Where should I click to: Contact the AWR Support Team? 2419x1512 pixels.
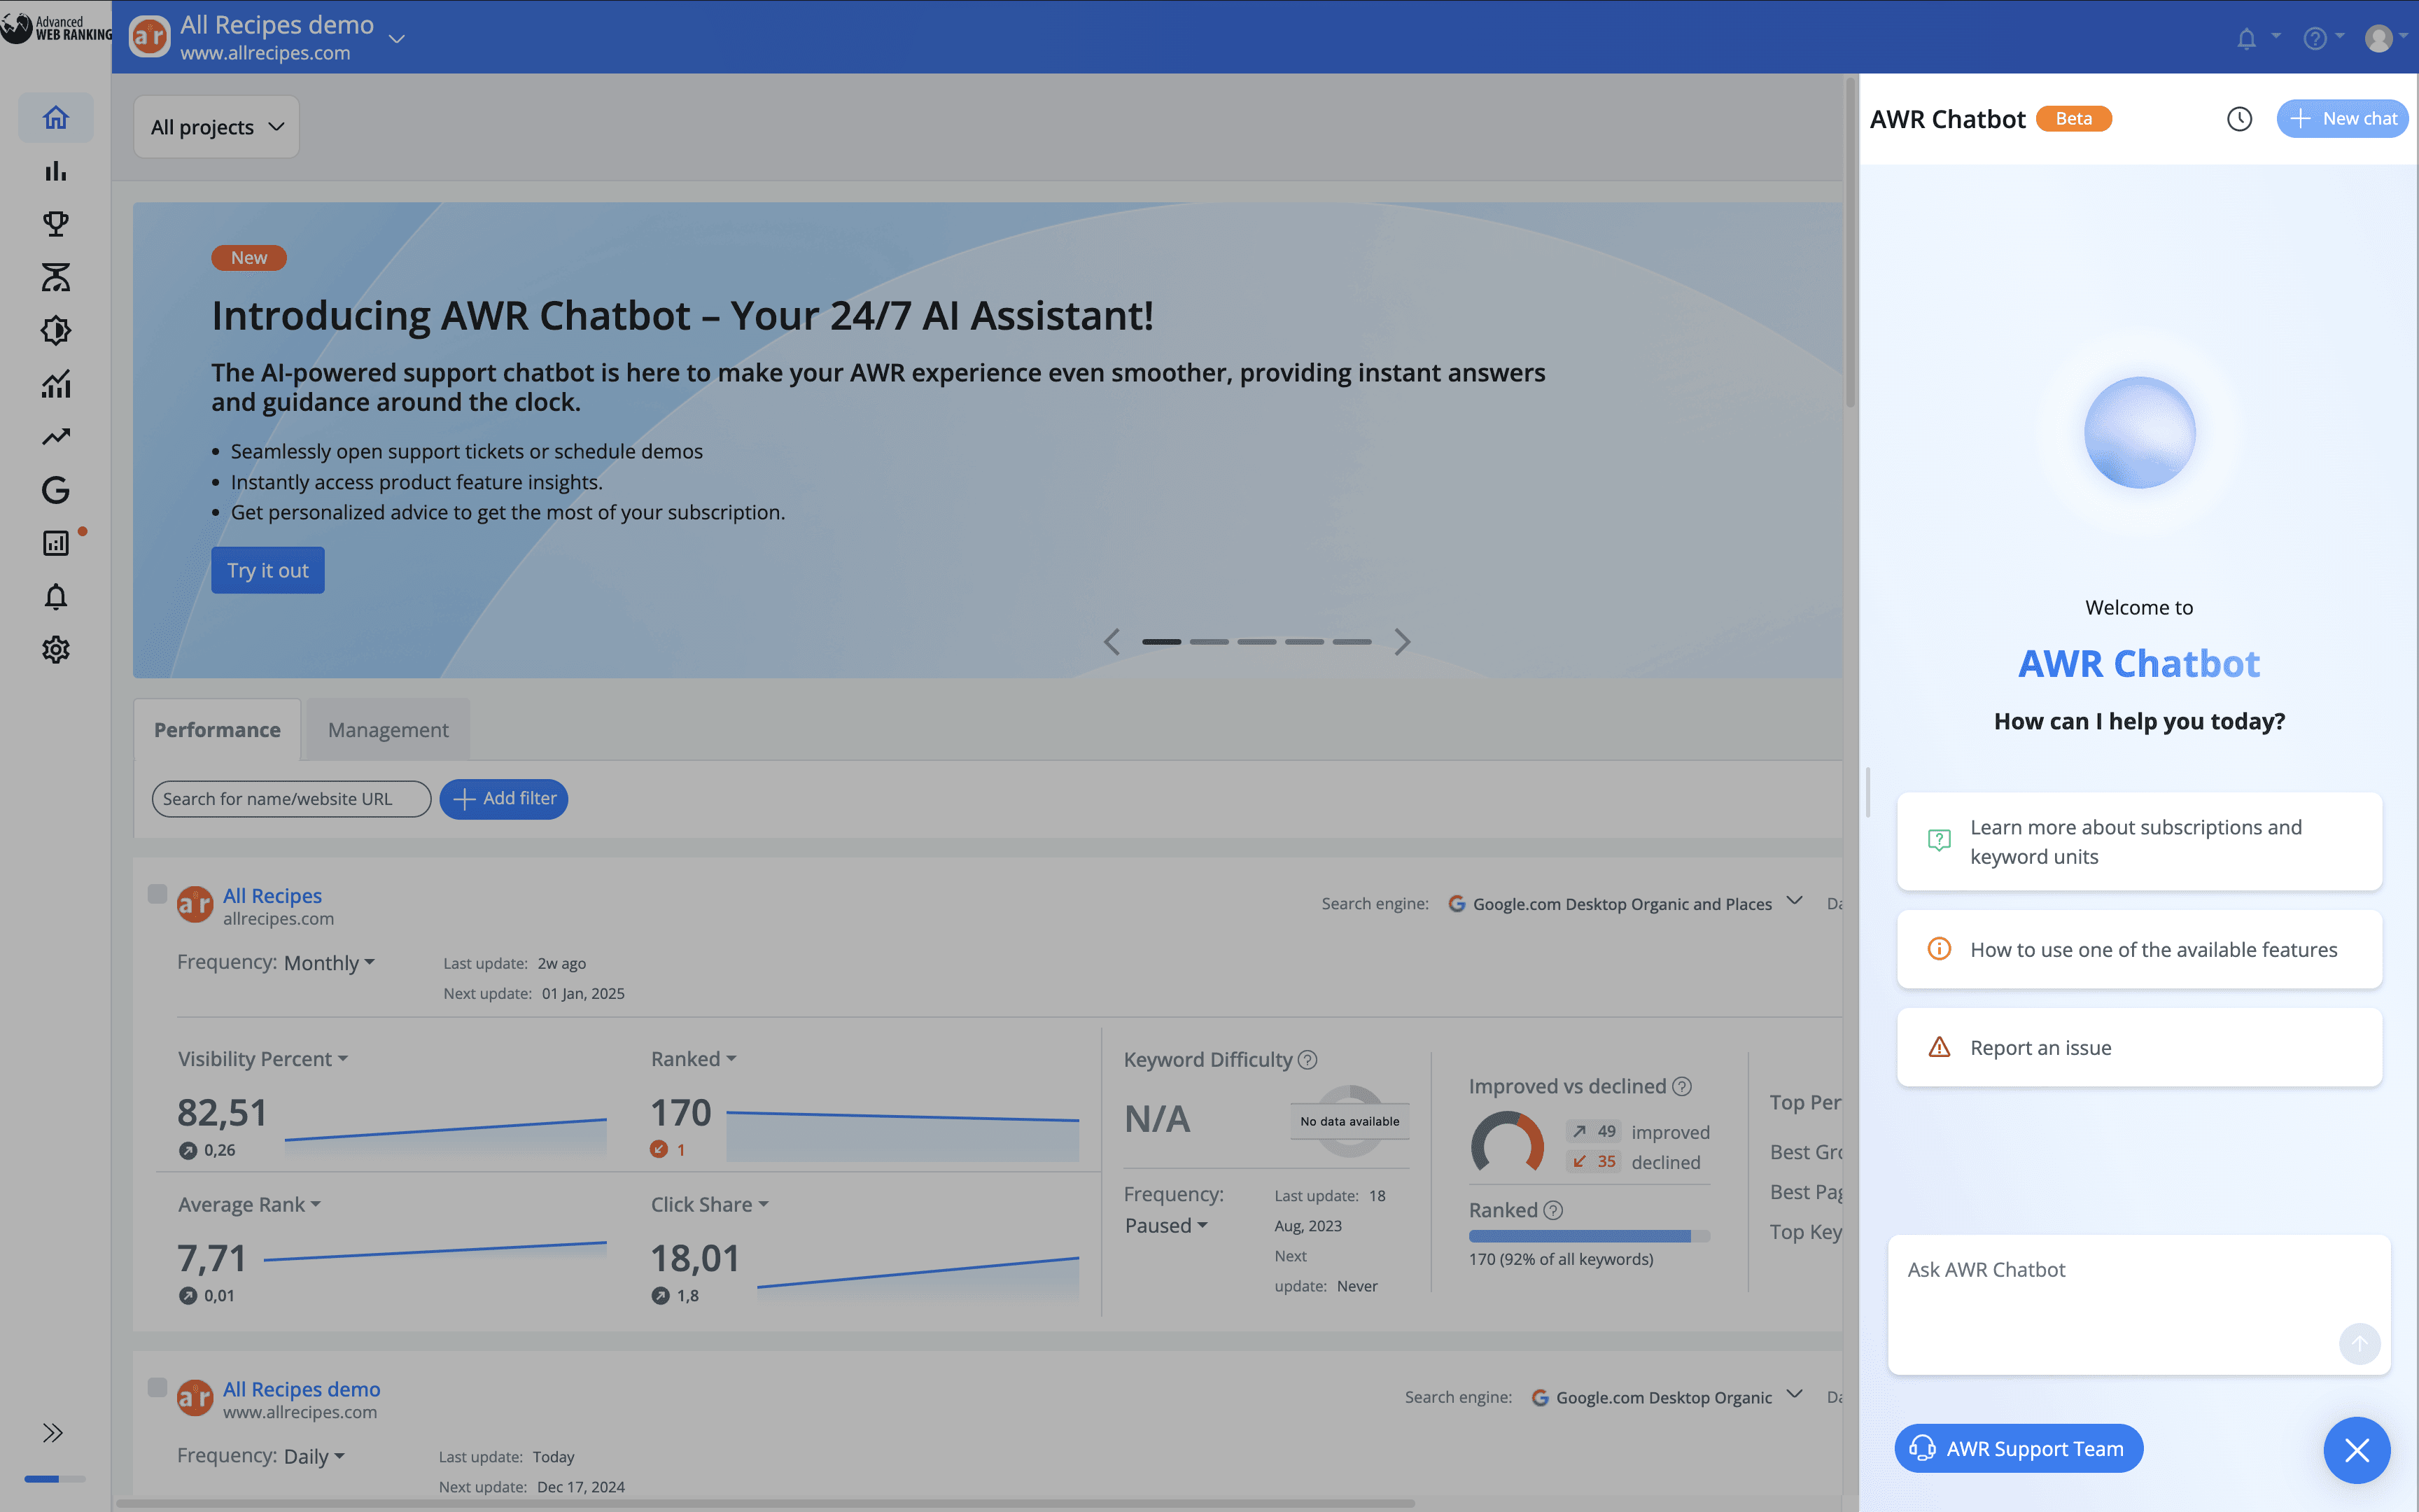(x=2018, y=1449)
